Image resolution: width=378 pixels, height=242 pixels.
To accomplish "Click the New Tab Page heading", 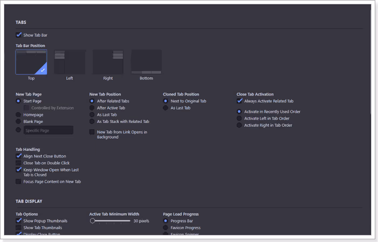I will [29, 94].
